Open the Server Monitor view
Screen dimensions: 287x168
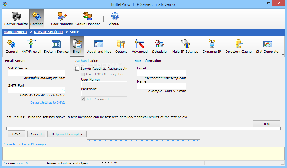click(x=16, y=18)
